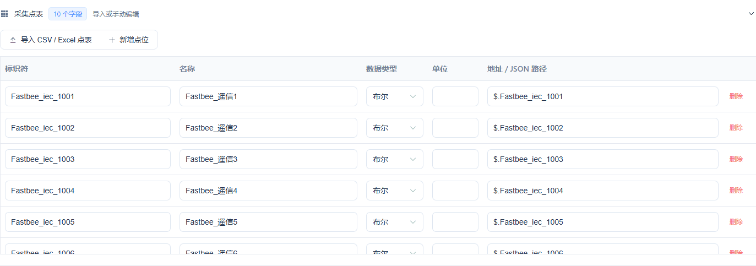This screenshot has height=266, width=756.
Task: Click the 采集点表 section title
Action: (x=29, y=14)
